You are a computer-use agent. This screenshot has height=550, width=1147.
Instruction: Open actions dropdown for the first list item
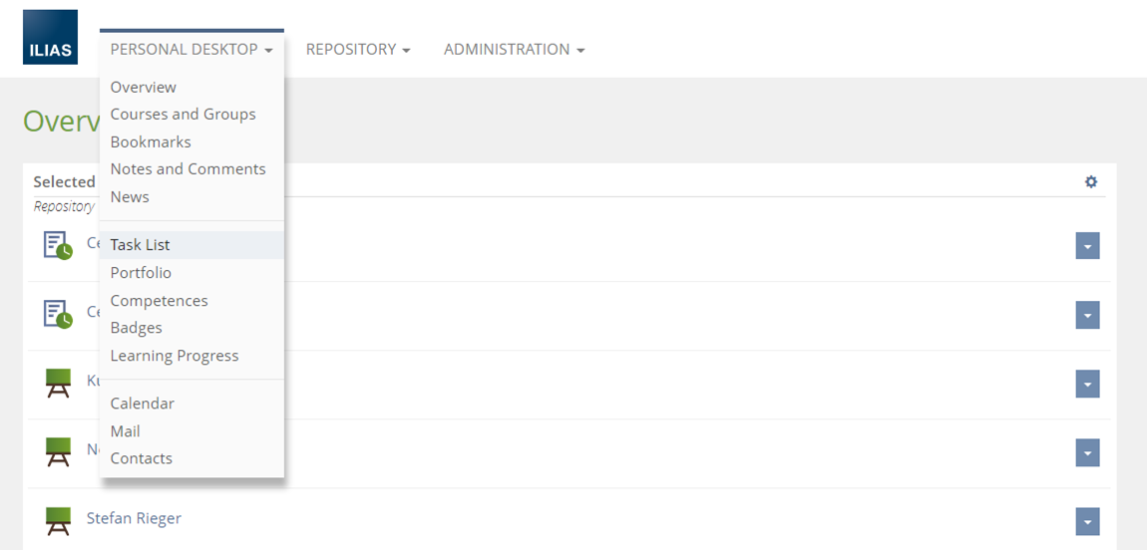point(1087,246)
